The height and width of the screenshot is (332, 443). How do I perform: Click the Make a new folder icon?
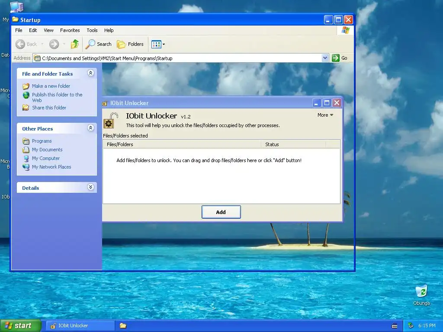(26, 86)
